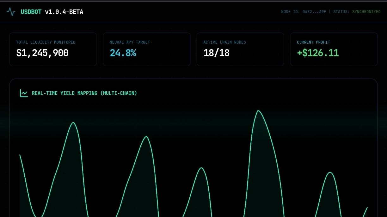Click the ACTIVE CHAIN NODES label

coord(225,42)
